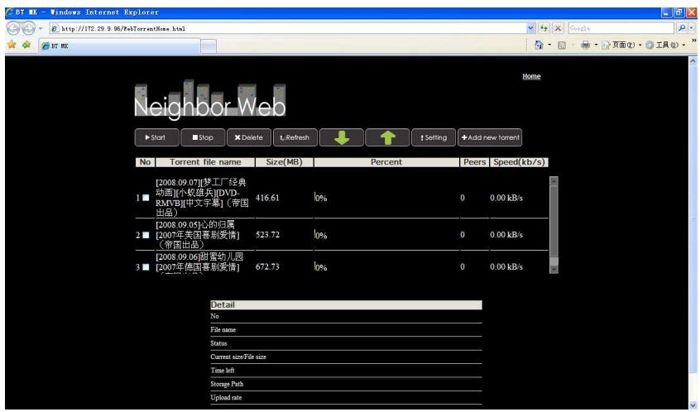Click the No column header
This screenshot has height=412, width=700.
145,162
